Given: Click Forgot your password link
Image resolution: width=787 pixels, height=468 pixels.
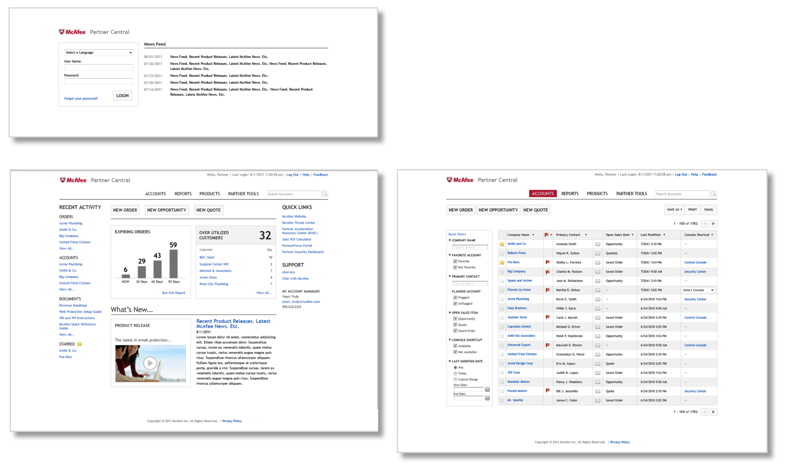Looking at the screenshot, I should coord(81,98).
